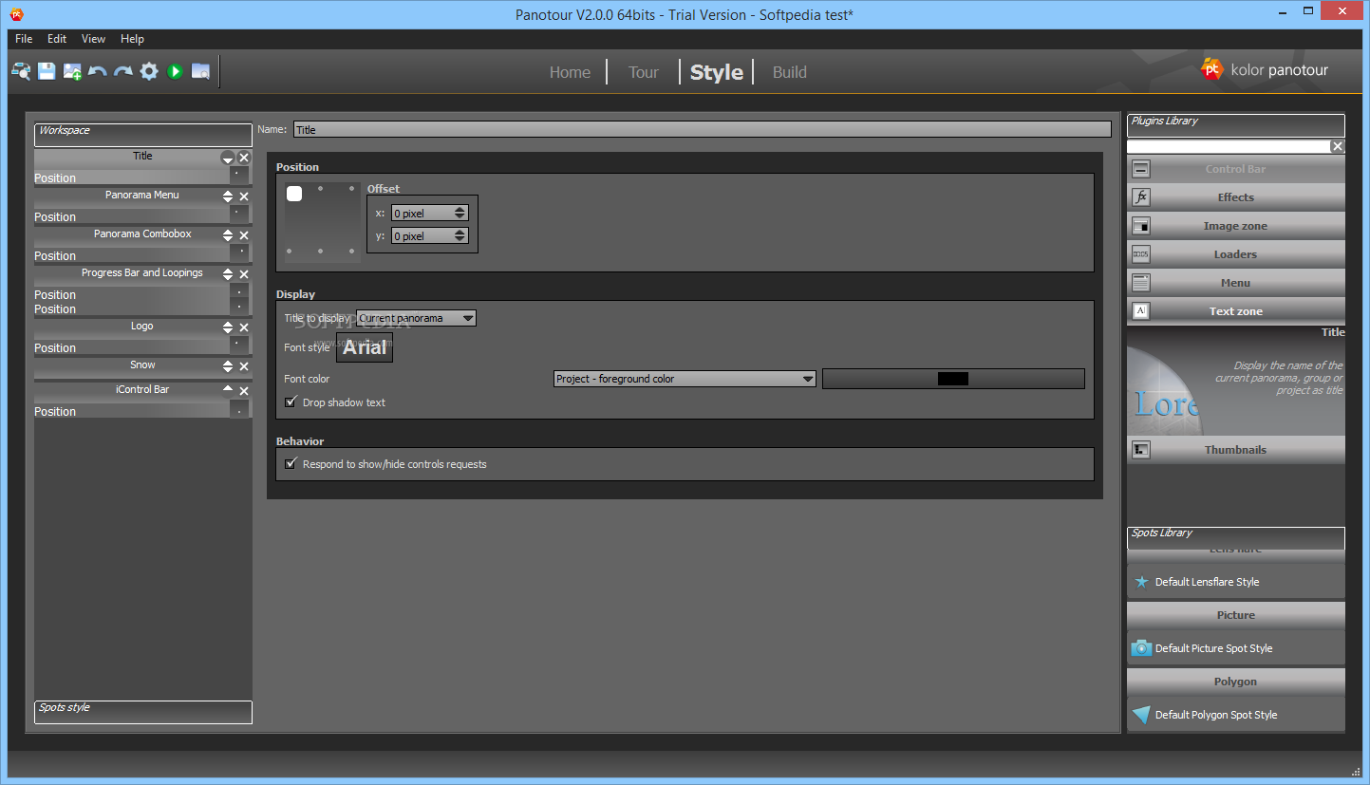Screen dimensions: 1370x785
Task: Click the Name input field containing Title
Action: tap(702, 129)
